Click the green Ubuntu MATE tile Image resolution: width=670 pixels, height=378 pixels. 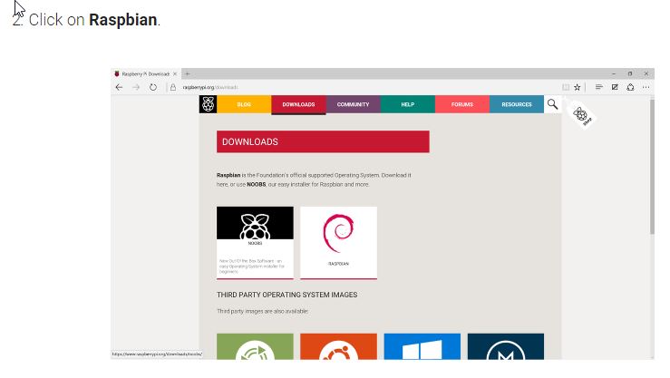[x=255, y=346]
